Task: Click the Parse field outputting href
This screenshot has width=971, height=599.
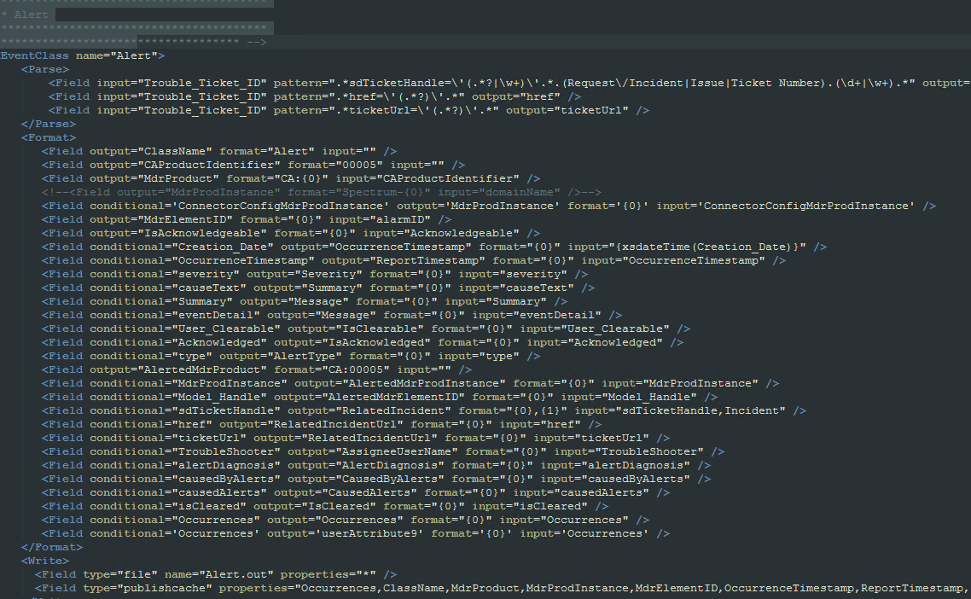Action: pyautogui.click(x=315, y=96)
